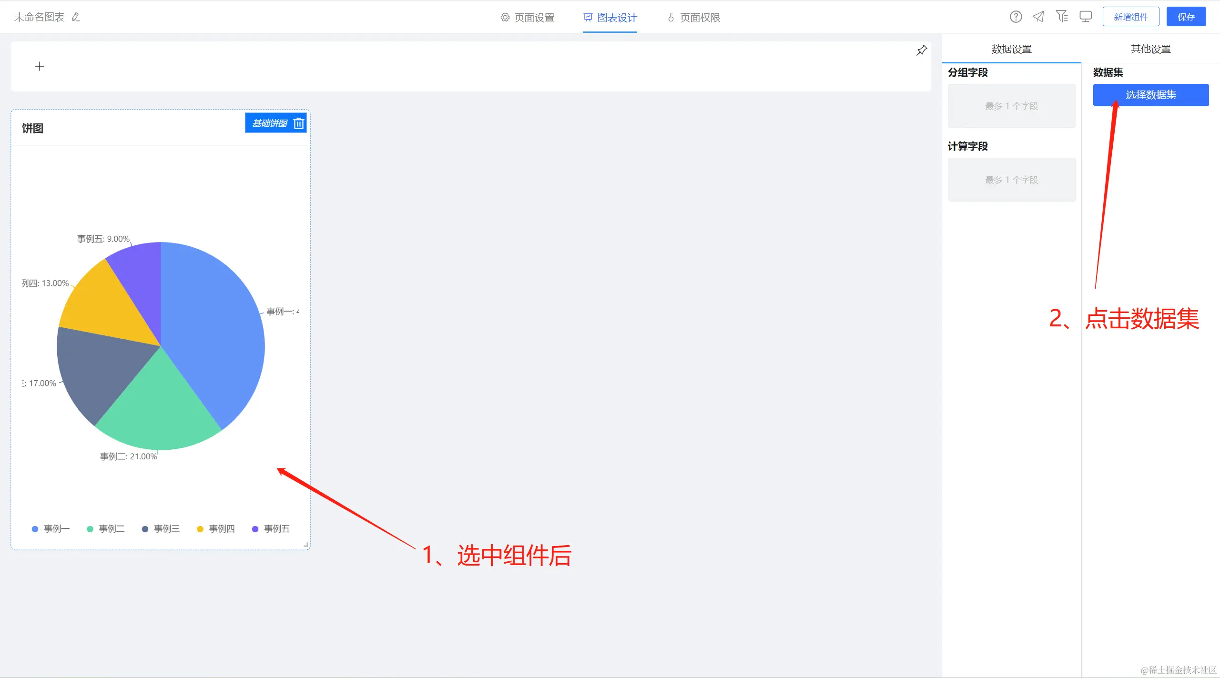1220x678 pixels.
Task: Open the help question mark icon
Action: 1016,17
